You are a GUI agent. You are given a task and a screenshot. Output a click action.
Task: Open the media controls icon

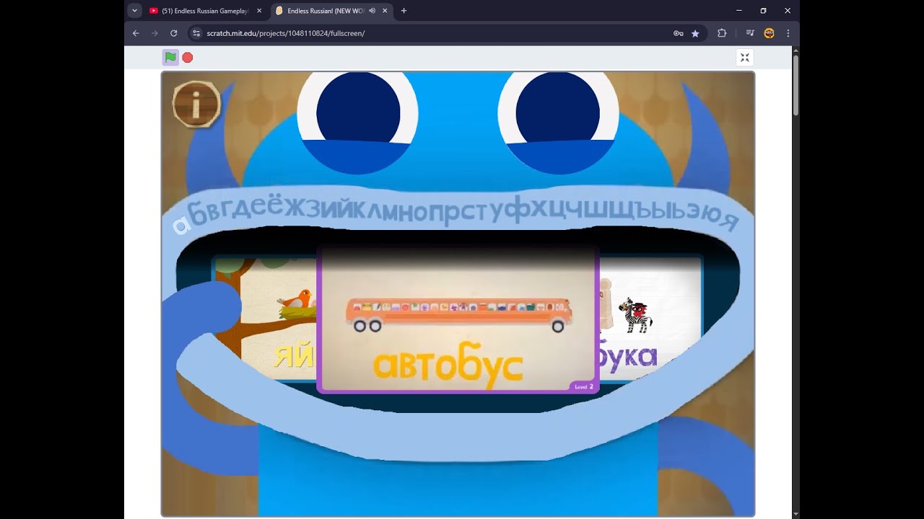click(750, 33)
